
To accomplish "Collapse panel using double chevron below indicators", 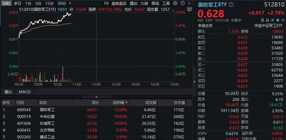I will pos(96,97).
